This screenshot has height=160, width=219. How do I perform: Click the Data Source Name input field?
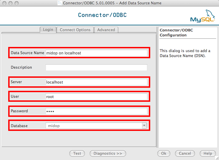coord(96,53)
